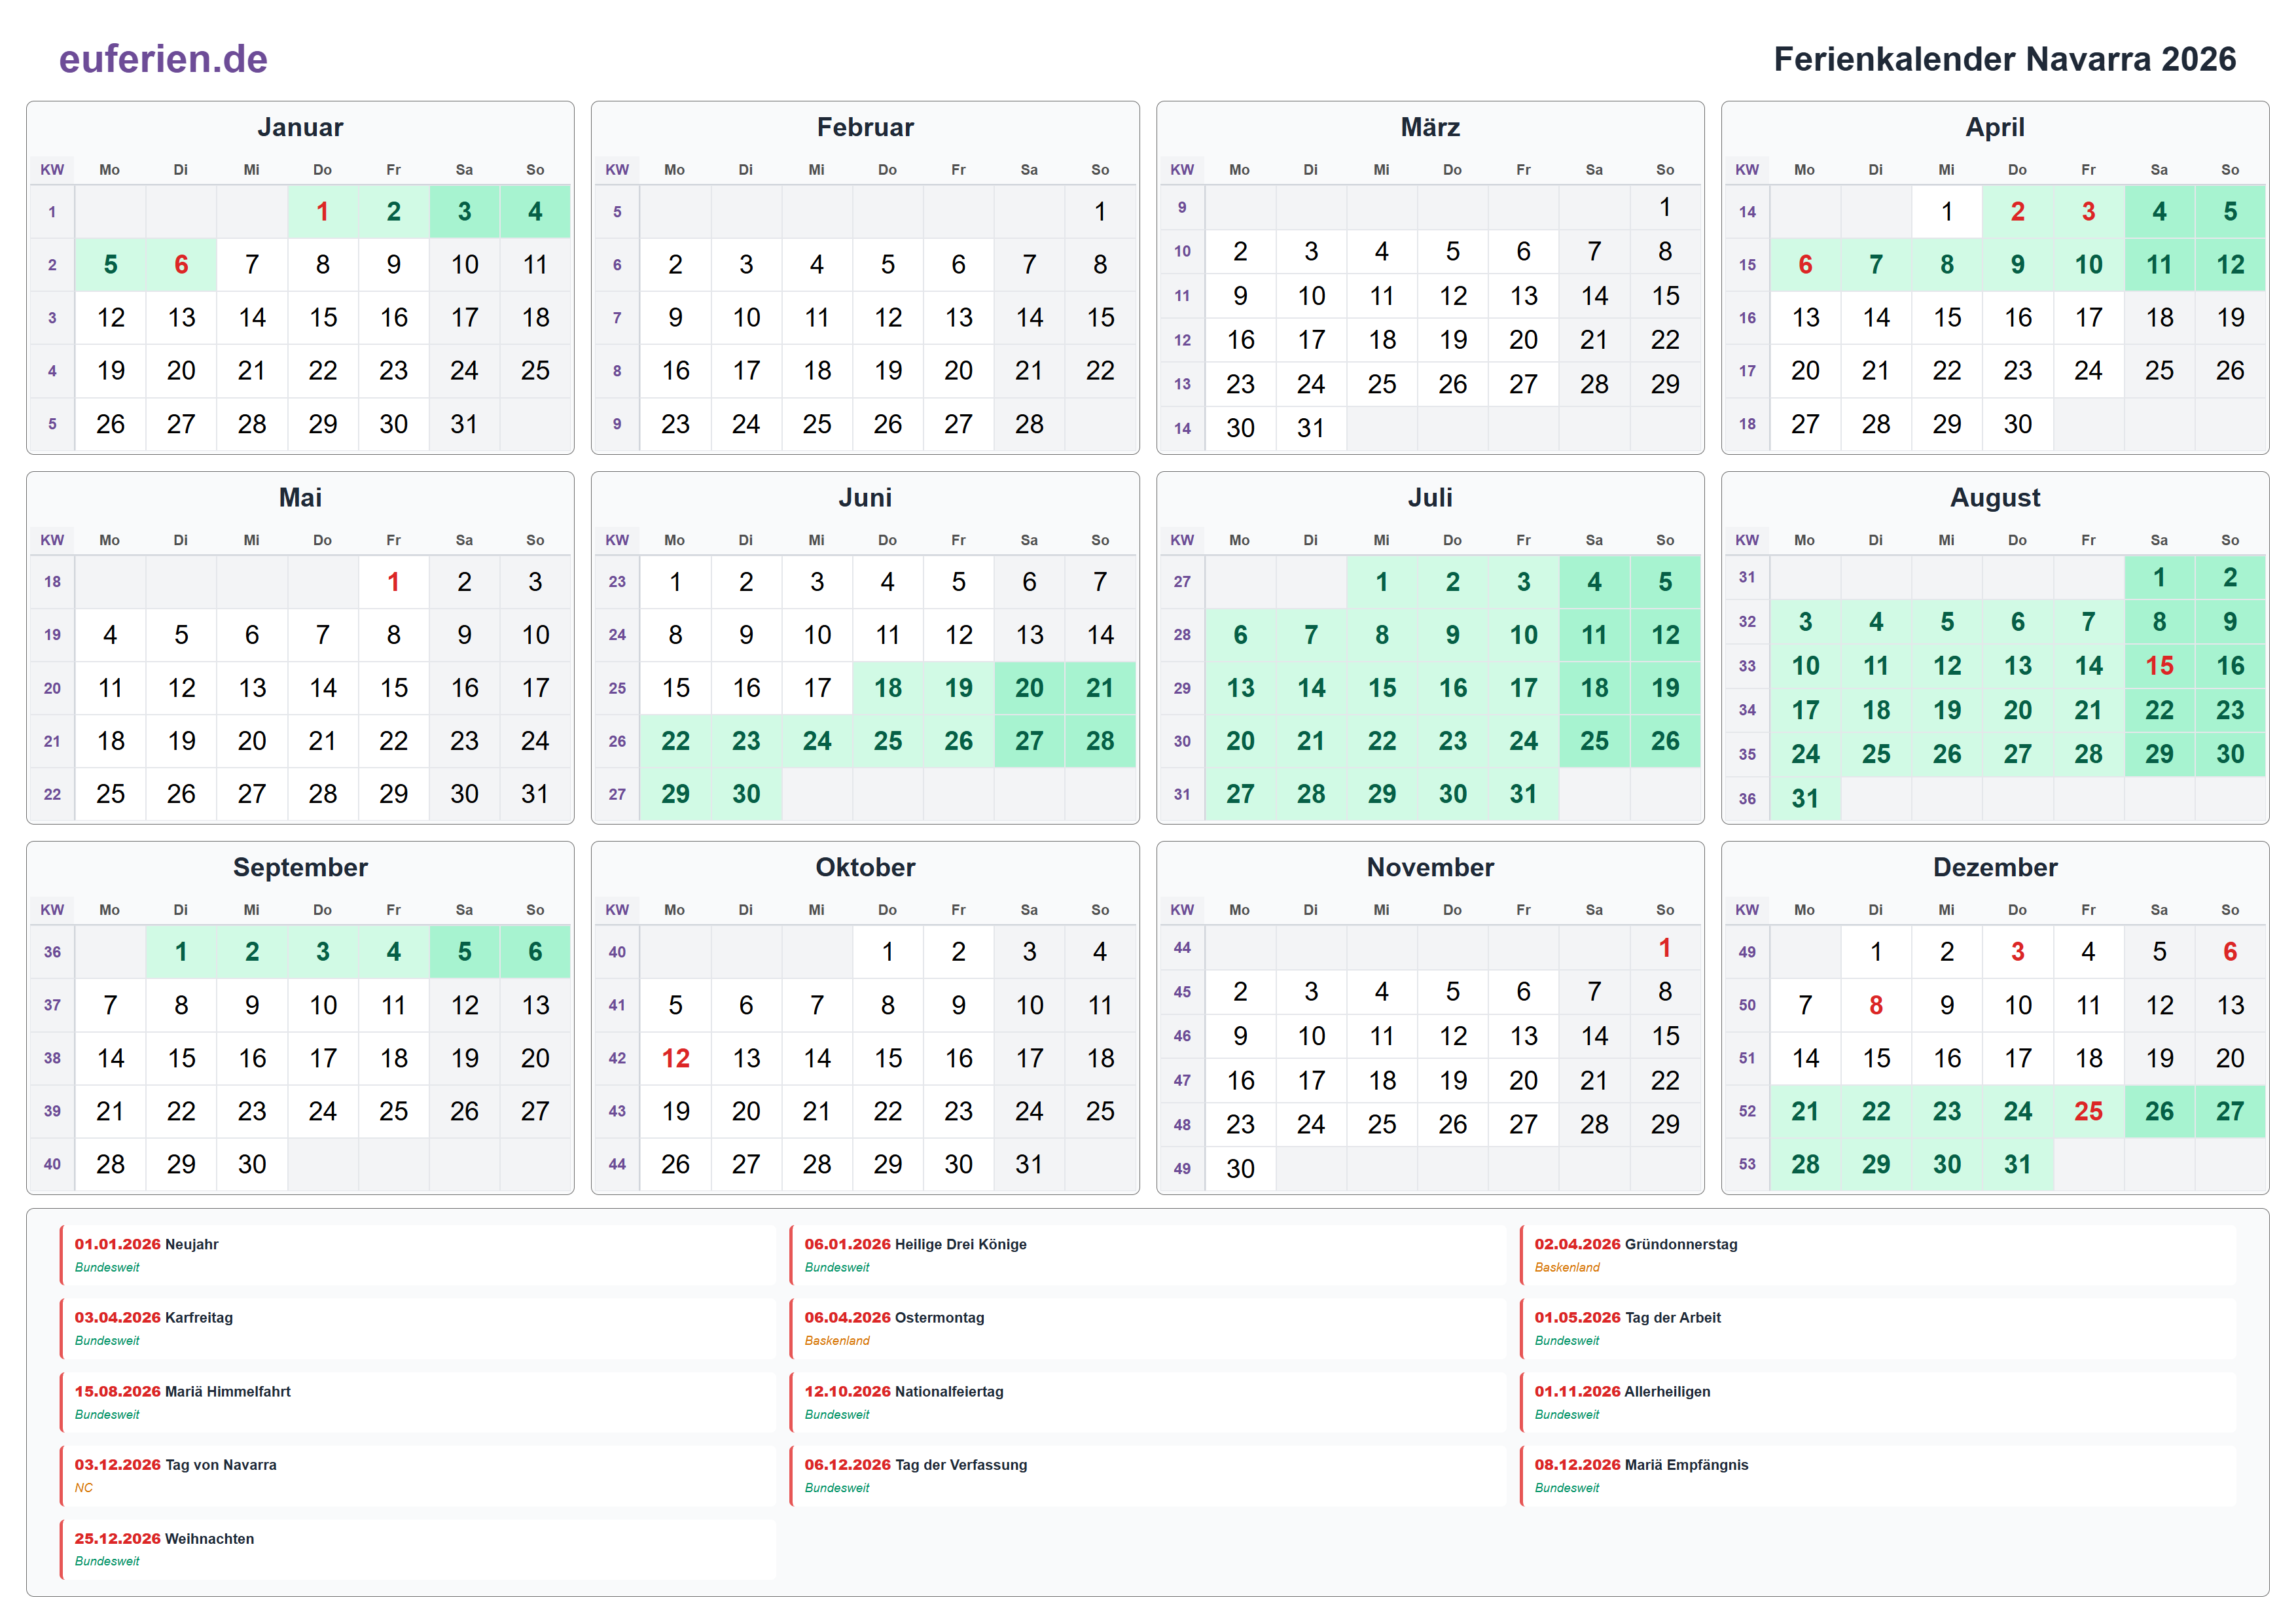2296x1623 pixels.
Task: Click green date 18 in Juni
Action: coord(887,687)
